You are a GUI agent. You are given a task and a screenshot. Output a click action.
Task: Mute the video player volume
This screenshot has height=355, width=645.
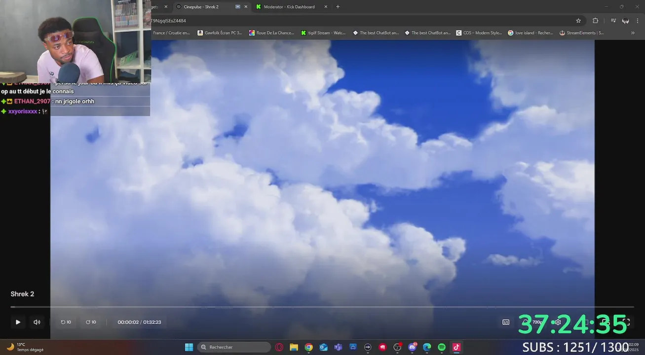(37, 322)
